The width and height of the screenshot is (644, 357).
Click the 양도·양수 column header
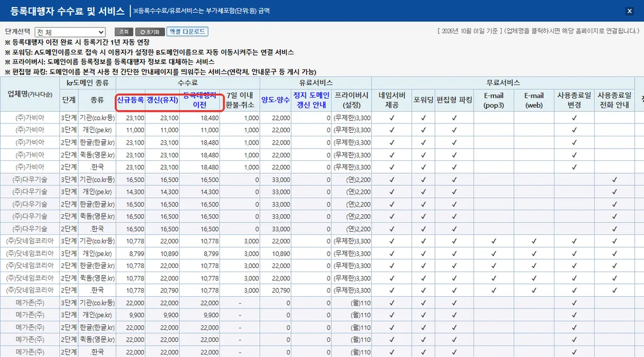[x=275, y=99]
